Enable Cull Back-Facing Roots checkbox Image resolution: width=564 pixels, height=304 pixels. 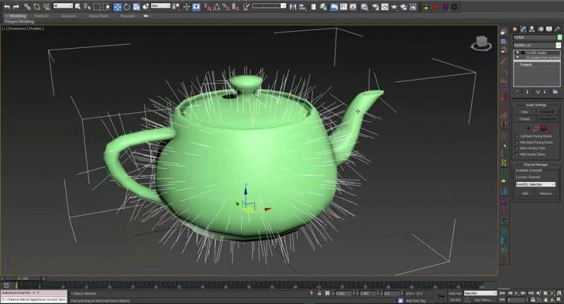[517, 136]
